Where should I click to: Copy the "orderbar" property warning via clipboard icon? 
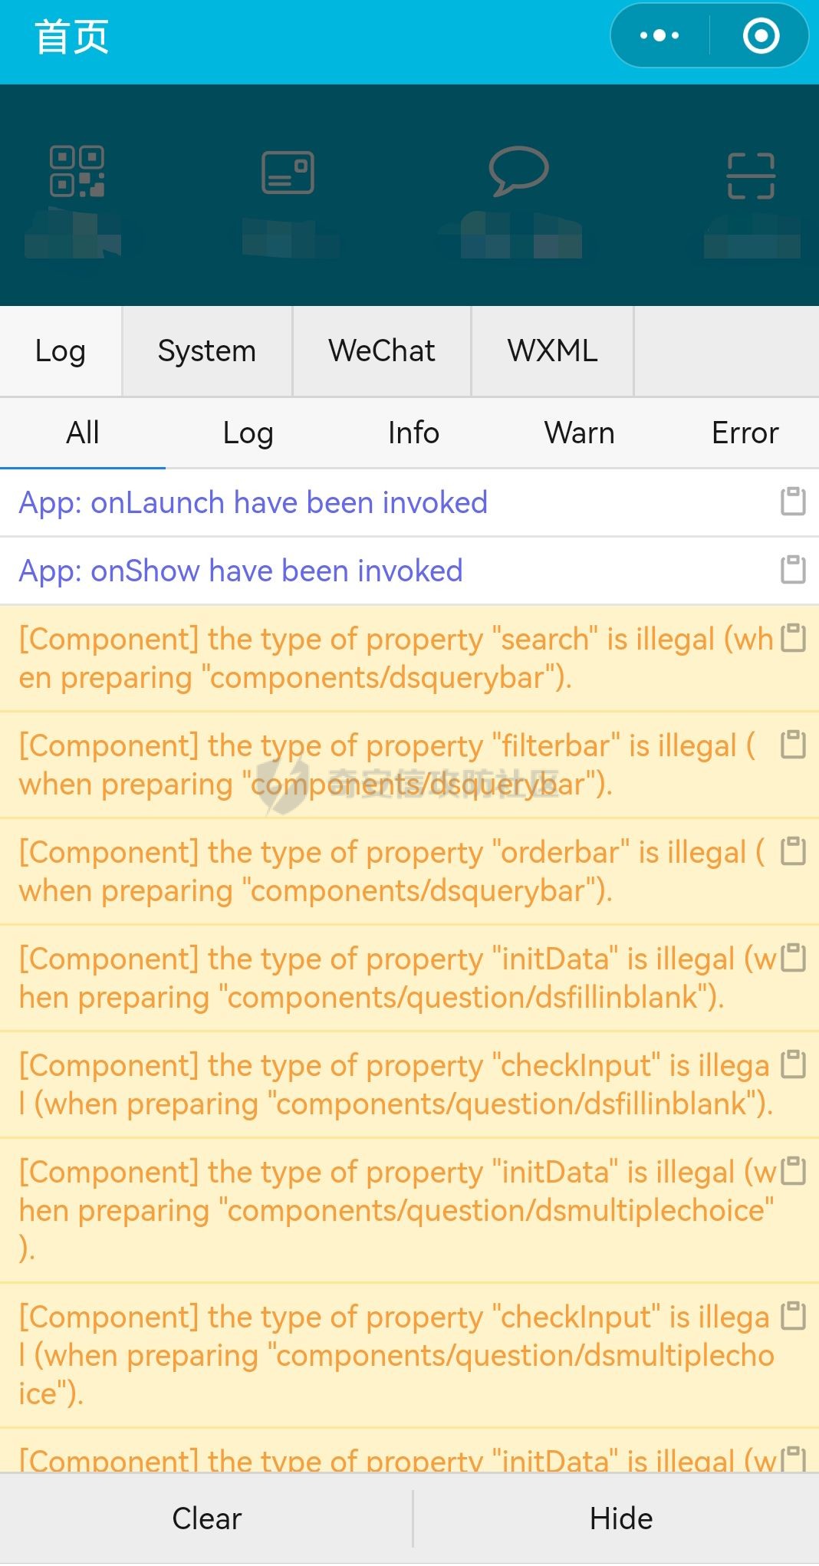coord(793,851)
